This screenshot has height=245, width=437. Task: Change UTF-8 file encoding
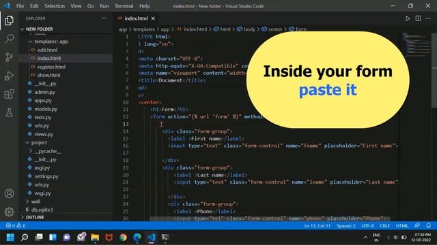[367, 225]
